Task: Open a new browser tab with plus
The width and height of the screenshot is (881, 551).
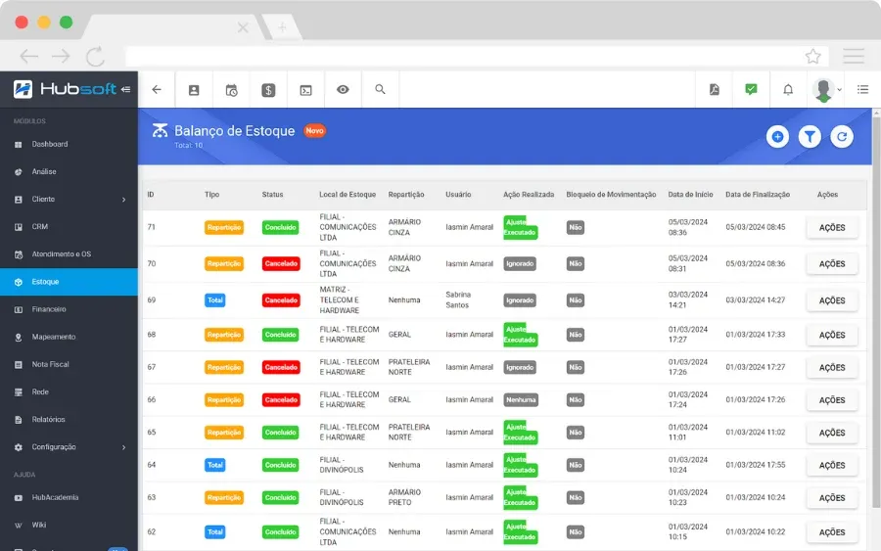Action: tap(282, 27)
